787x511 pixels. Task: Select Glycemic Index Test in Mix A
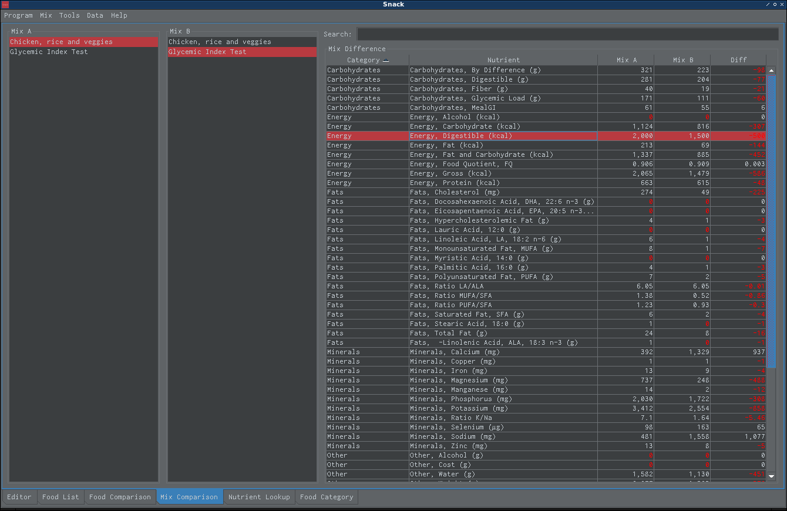pos(83,52)
